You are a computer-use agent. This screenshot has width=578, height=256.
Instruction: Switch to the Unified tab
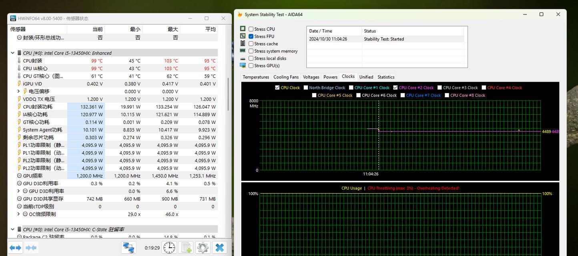point(366,77)
